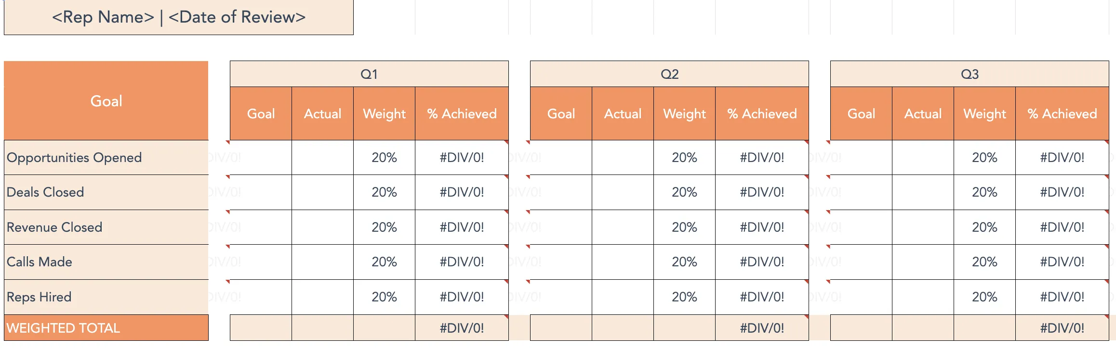Select Q1 Weight cell for Deals Closed

(x=384, y=192)
